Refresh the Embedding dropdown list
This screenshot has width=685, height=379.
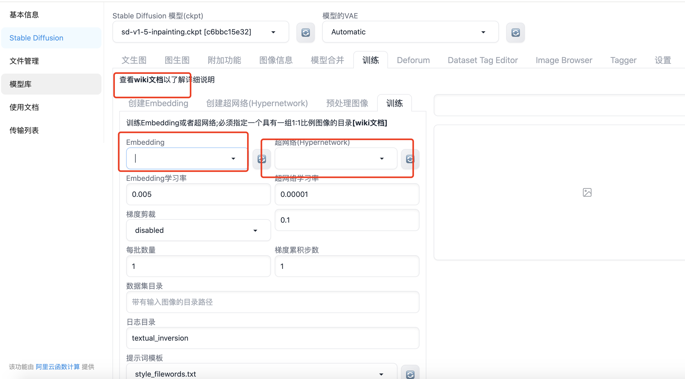point(261,159)
